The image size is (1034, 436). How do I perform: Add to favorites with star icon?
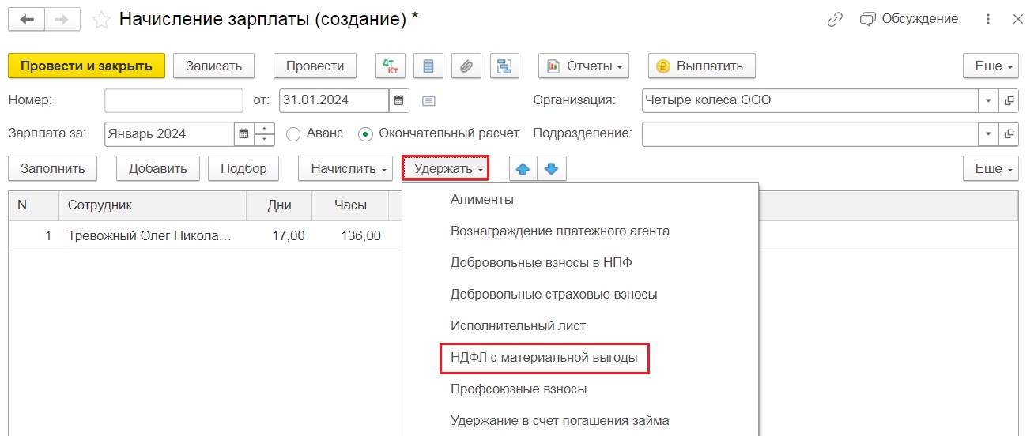tap(101, 20)
